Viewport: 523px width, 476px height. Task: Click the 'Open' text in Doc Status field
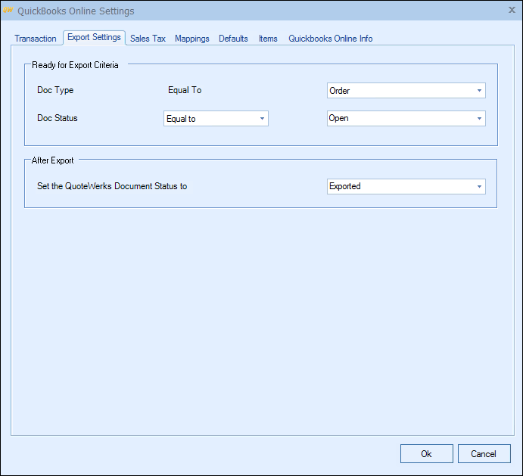tap(339, 119)
